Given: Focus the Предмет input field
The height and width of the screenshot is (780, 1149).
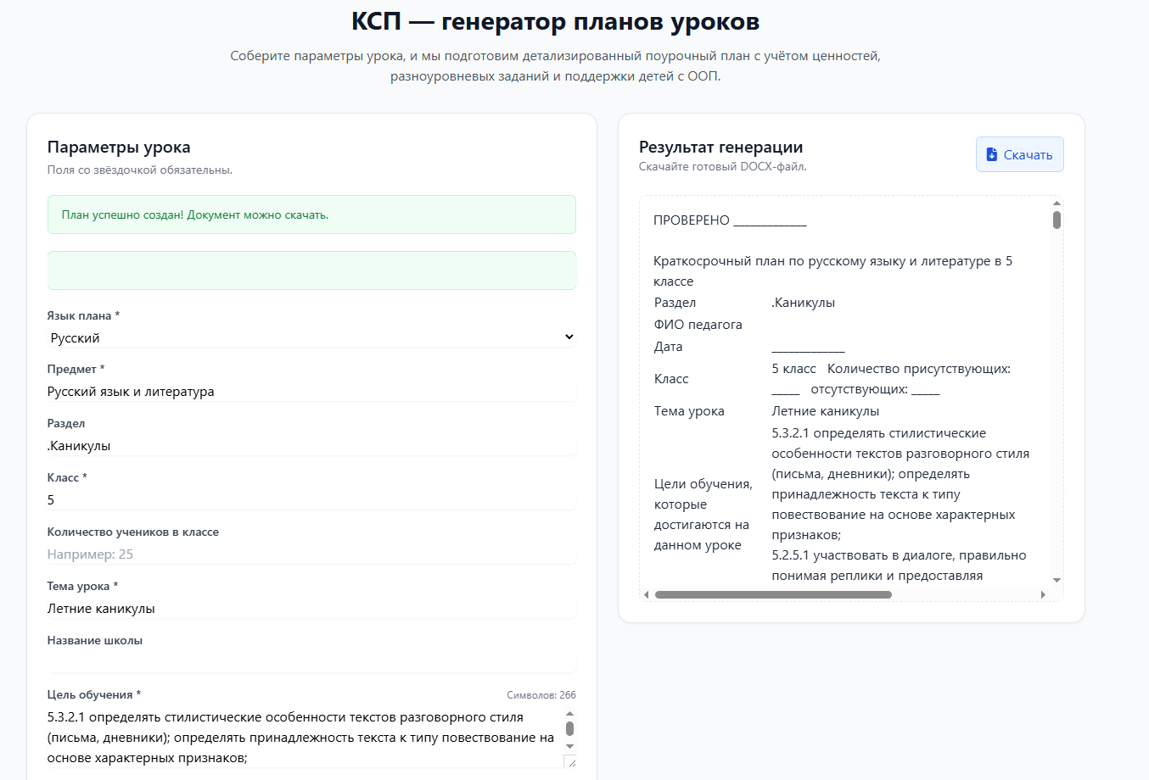Looking at the screenshot, I should [x=311, y=392].
